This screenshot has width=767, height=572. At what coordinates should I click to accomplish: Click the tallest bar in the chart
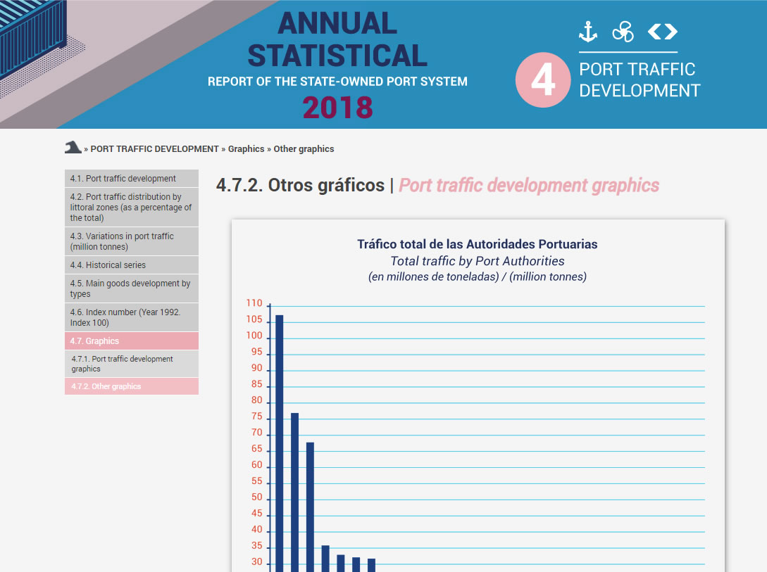(x=280, y=443)
